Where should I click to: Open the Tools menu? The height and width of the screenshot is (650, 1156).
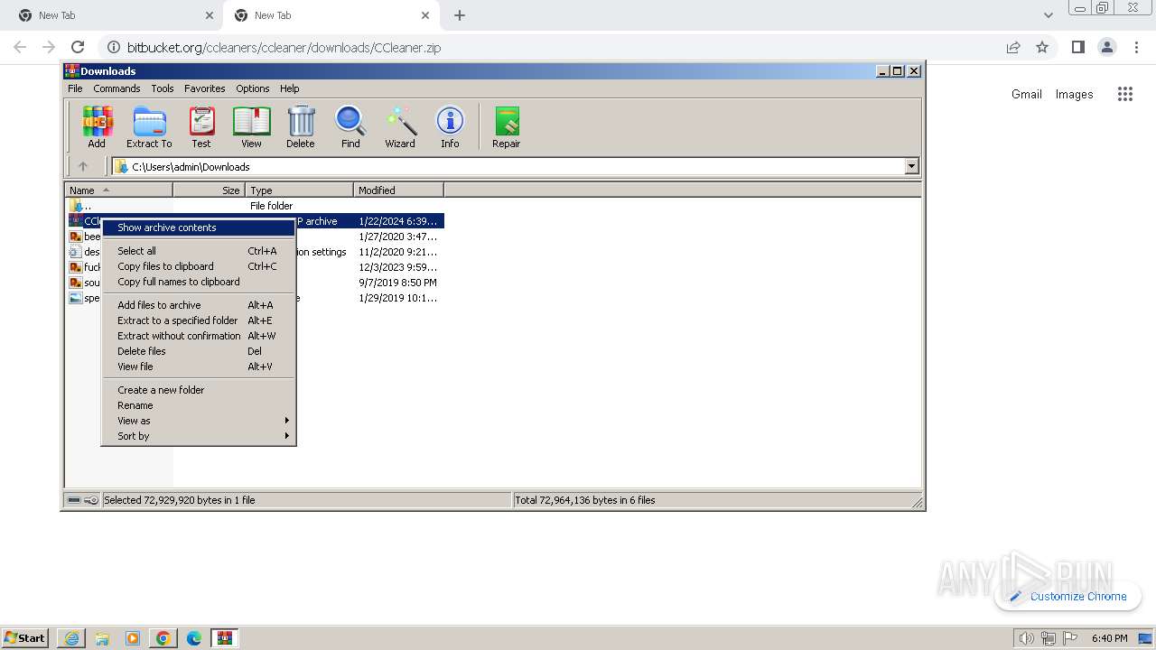tap(163, 88)
